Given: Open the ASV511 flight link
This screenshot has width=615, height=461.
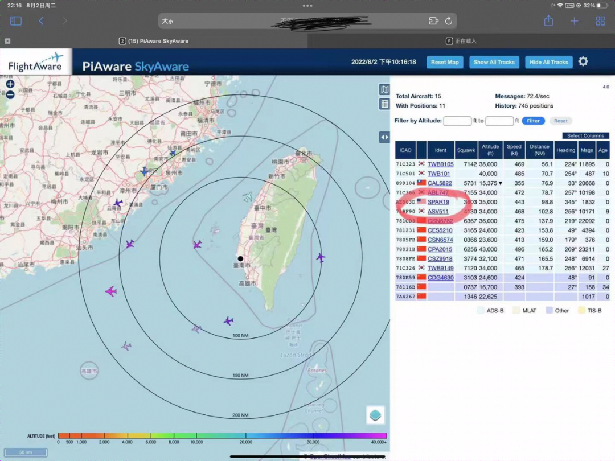Looking at the screenshot, I should pyautogui.click(x=438, y=211).
